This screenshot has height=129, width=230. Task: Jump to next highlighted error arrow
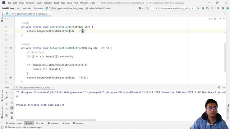click(224, 19)
